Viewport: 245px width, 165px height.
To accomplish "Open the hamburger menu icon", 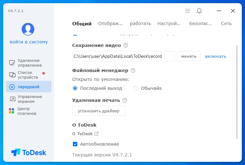I will pos(188,11).
